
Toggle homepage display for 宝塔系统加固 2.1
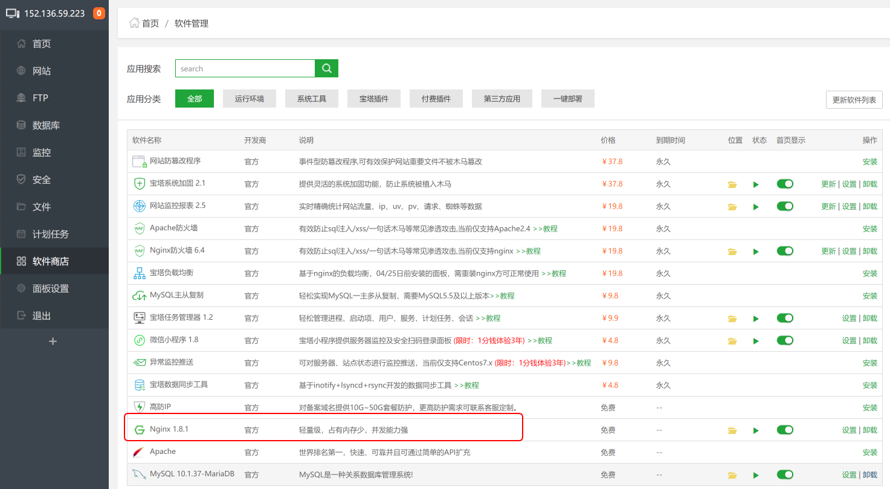pyautogui.click(x=785, y=184)
